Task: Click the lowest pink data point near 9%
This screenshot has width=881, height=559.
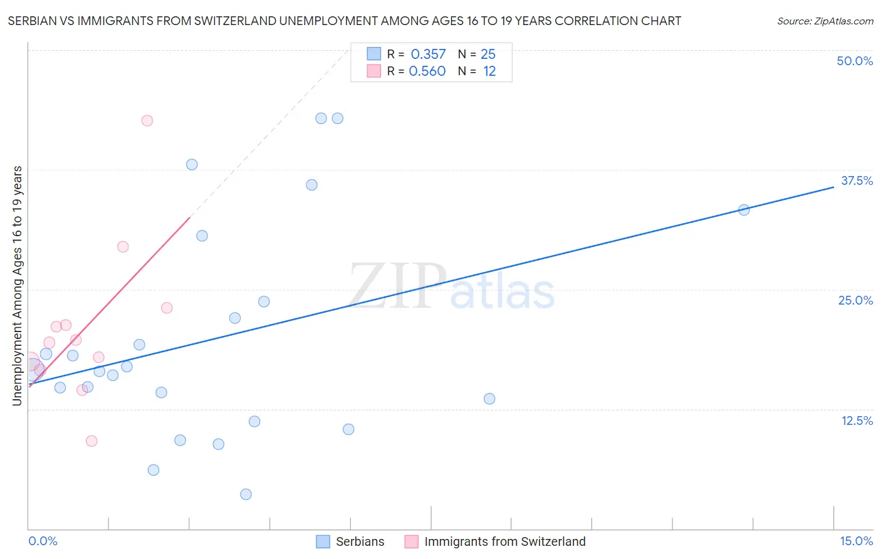Action: coord(91,441)
